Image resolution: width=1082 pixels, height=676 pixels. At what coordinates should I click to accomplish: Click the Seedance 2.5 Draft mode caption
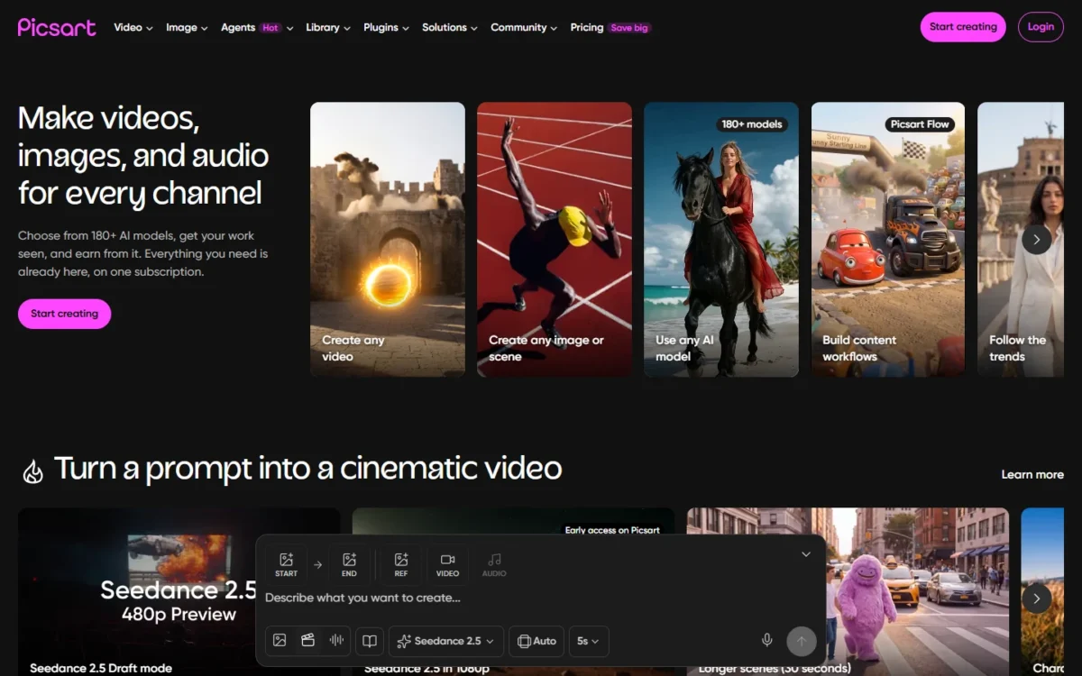(100, 668)
